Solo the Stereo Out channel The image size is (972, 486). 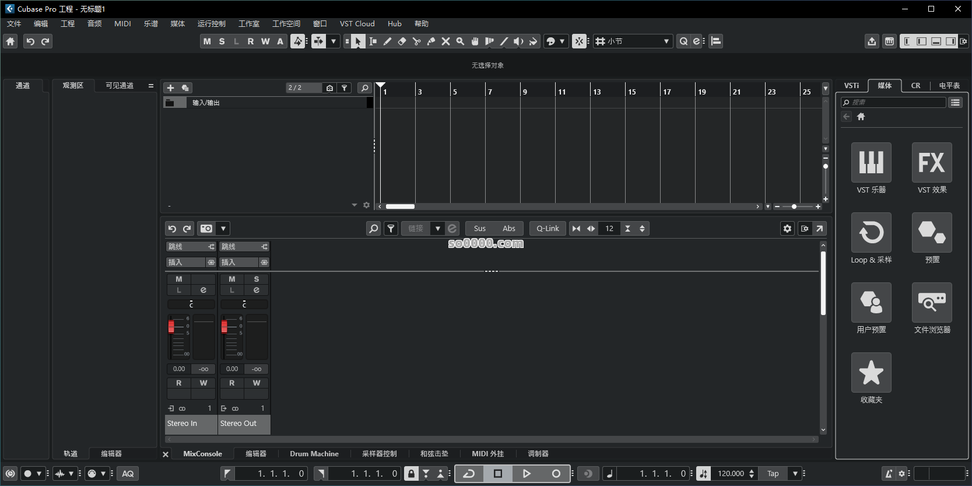(257, 279)
